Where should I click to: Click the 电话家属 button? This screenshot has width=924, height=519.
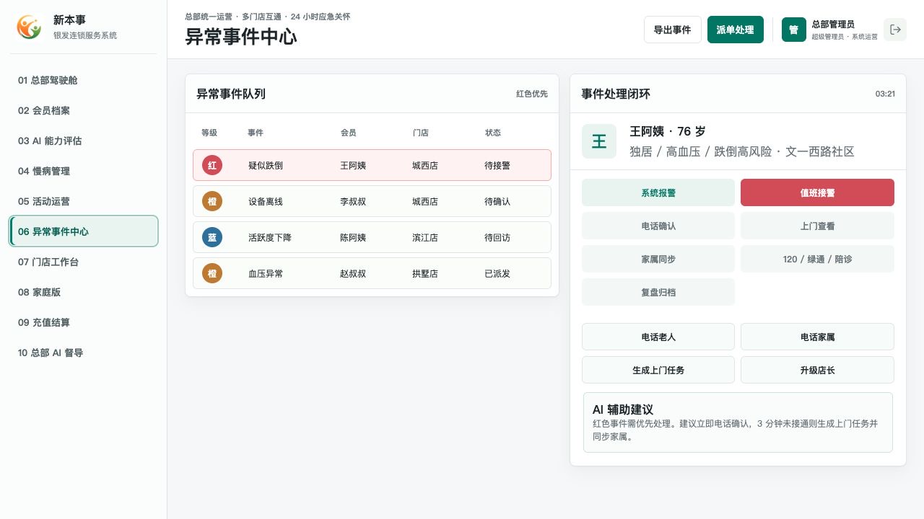(x=817, y=337)
